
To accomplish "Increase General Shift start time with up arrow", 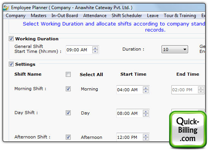I will [x=95, y=48].
